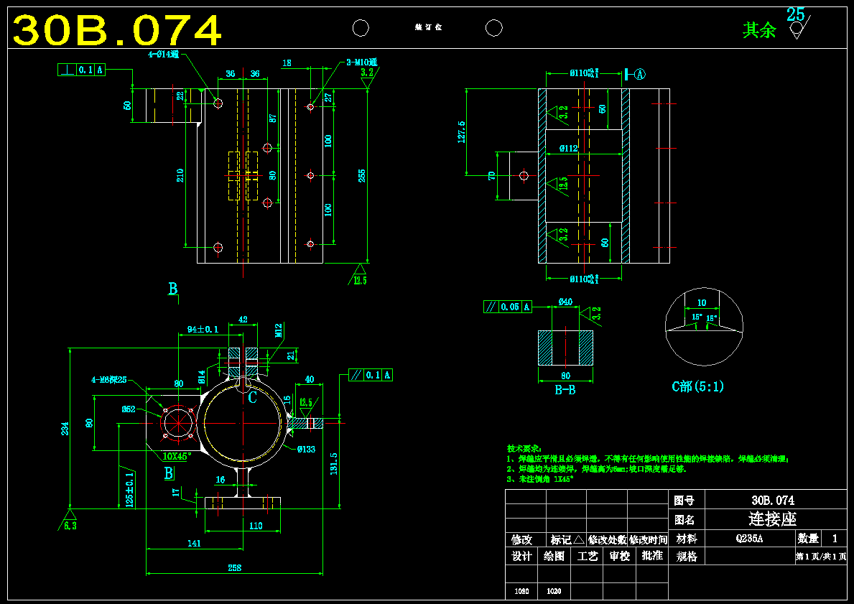This screenshot has width=854, height=604.
Task: Click the 10 dimension in detail C
Action: click(702, 302)
